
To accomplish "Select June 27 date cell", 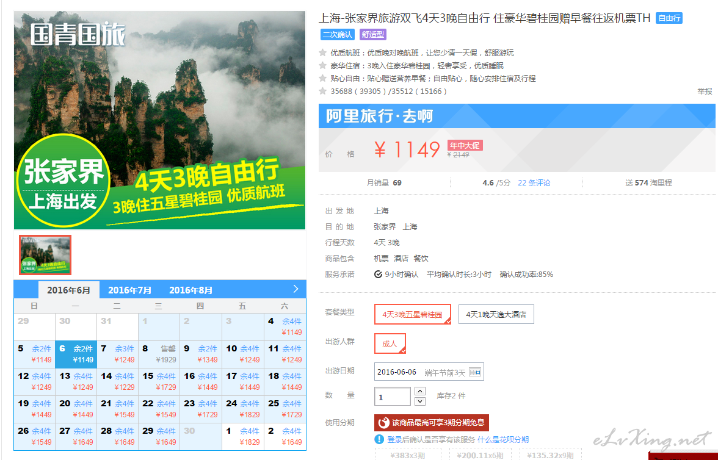I will click(x=76, y=437).
